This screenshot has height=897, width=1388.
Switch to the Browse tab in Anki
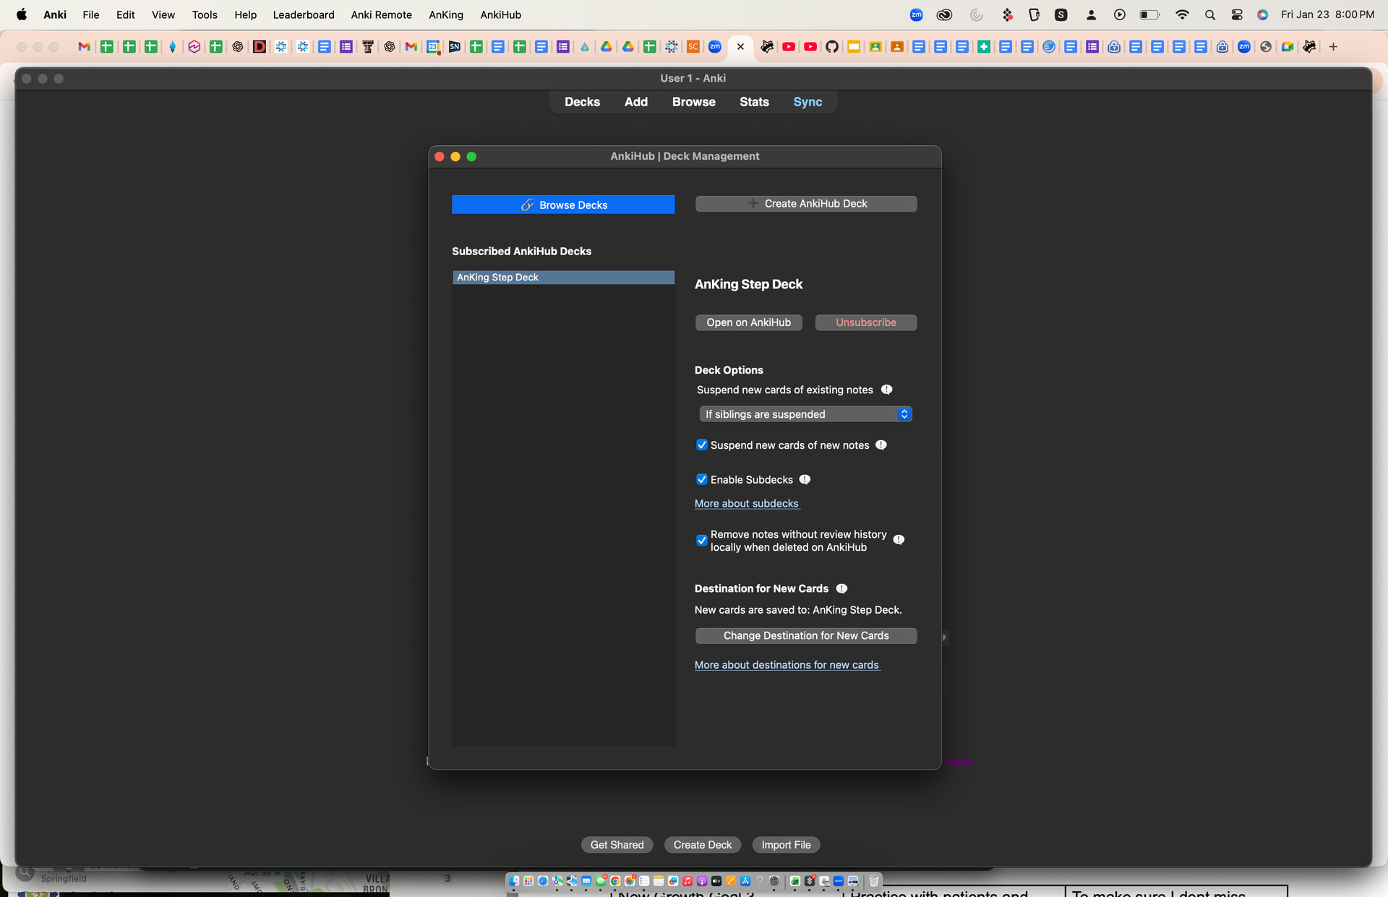[693, 102]
